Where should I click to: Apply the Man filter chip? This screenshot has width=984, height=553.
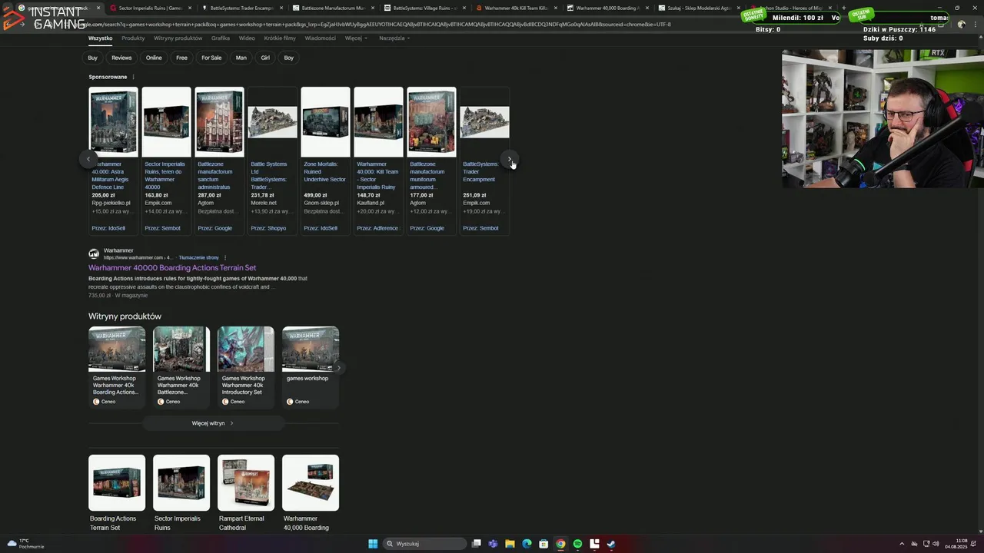click(x=241, y=58)
